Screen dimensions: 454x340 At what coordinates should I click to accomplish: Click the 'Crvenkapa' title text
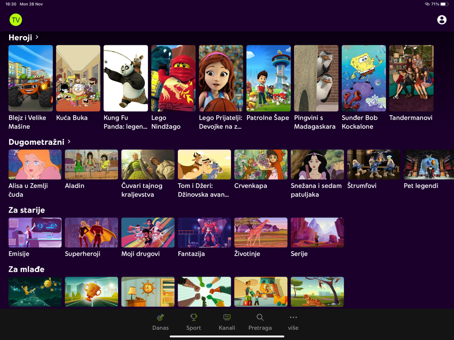tap(251, 185)
